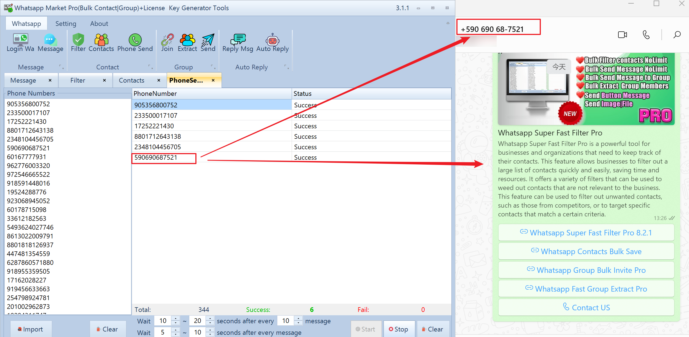This screenshot has width=689, height=337.
Task: Open the About ribbon tab
Action: pyautogui.click(x=99, y=23)
